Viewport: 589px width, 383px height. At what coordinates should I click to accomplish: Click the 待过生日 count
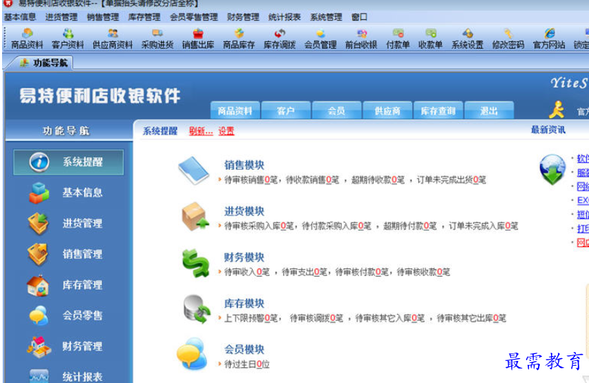pyautogui.click(x=259, y=364)
